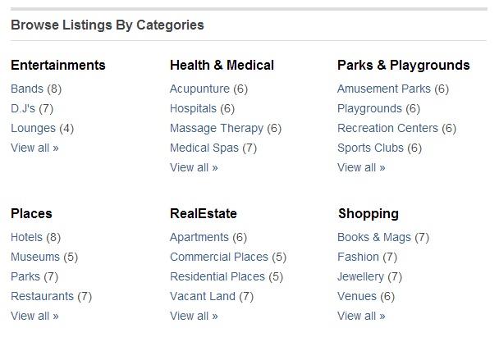Image resolution: width=499 pixels, height=351 pixels.
Task: Open the Bands category link
Action: coord(27,89)
